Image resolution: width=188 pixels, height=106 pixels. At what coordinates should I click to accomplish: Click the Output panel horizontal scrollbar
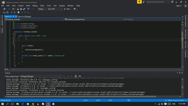(x=81, y=97)
